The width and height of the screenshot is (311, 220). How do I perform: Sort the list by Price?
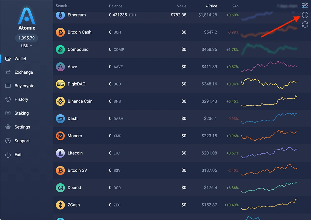point(211,6)
